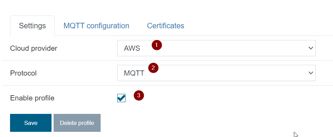The height and width of the screenshot is (137, 333).
Task: Click the red annotation marker numbered 2
Action: click(x=154, y=68)
